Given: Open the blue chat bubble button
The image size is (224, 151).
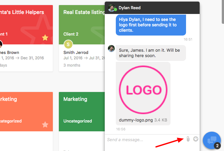Looking at the screenshot, I should tap(212, 141).
